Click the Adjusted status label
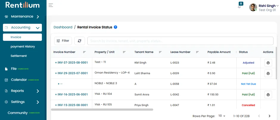Image resolution: width=280 pixels, height=120 pixels. [x=248, y=63]
